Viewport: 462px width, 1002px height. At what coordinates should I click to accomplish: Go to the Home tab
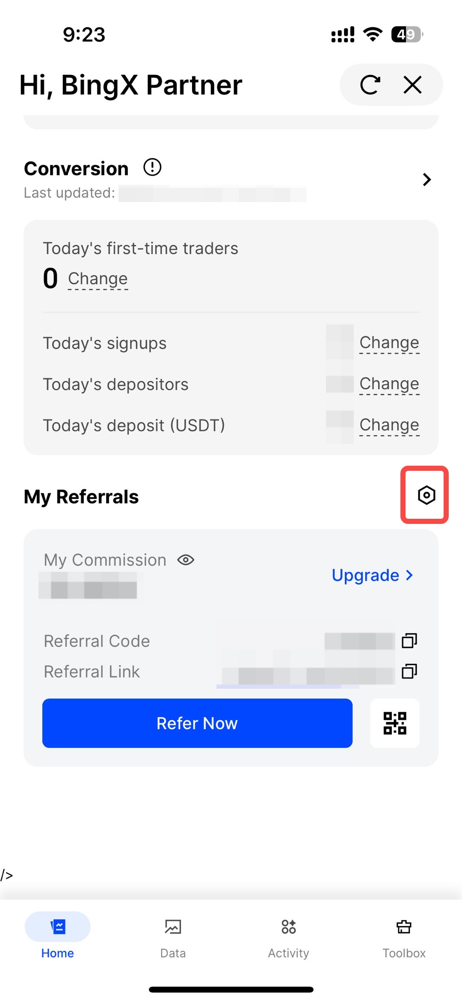point(57,935)
